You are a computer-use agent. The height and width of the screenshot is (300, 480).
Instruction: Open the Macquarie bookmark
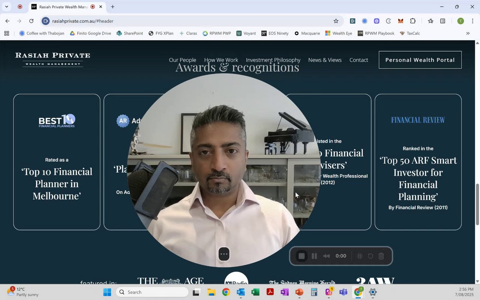tap(307, 33)
